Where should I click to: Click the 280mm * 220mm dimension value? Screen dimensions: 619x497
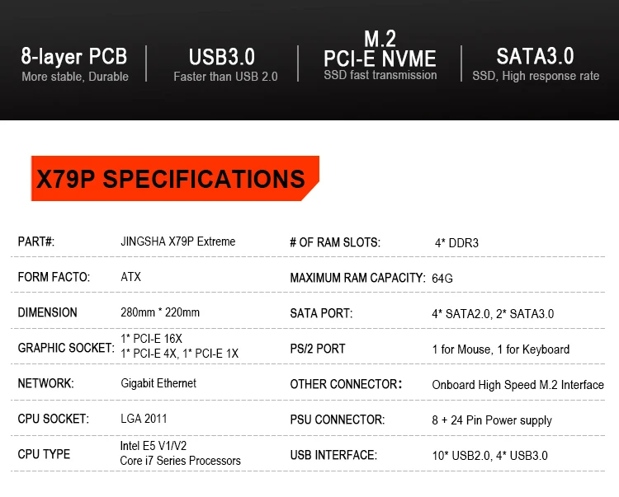coord(160,312)
